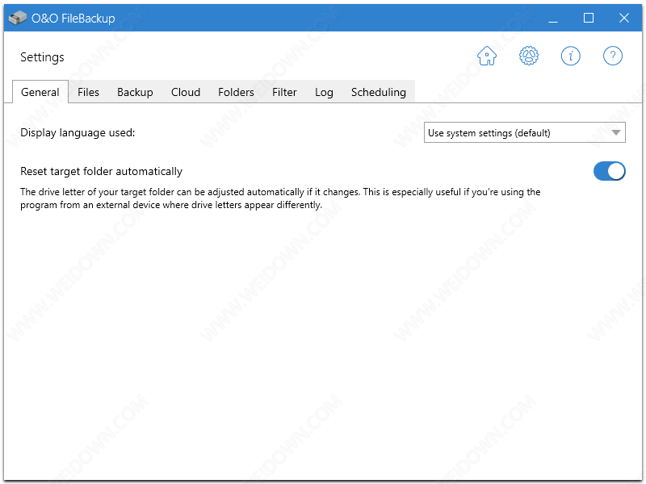The height and width of the screenshot is (484, 646).
Task: Open the Info icon
Action: point(571,56)
